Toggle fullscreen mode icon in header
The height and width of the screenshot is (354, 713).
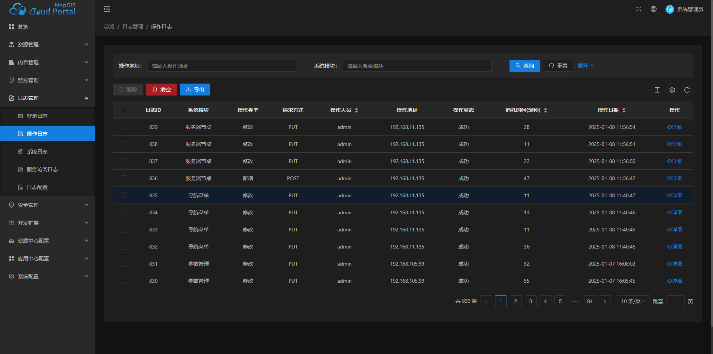[639, 9]
